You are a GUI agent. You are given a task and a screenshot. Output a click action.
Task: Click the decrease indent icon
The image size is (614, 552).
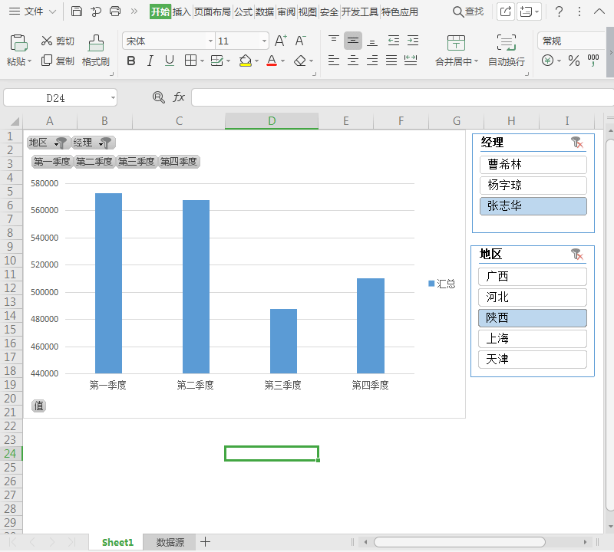tap(394, 41)
